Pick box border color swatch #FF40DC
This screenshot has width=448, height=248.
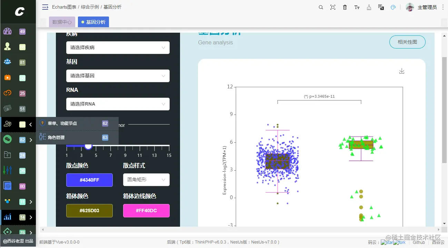(146, 211)
